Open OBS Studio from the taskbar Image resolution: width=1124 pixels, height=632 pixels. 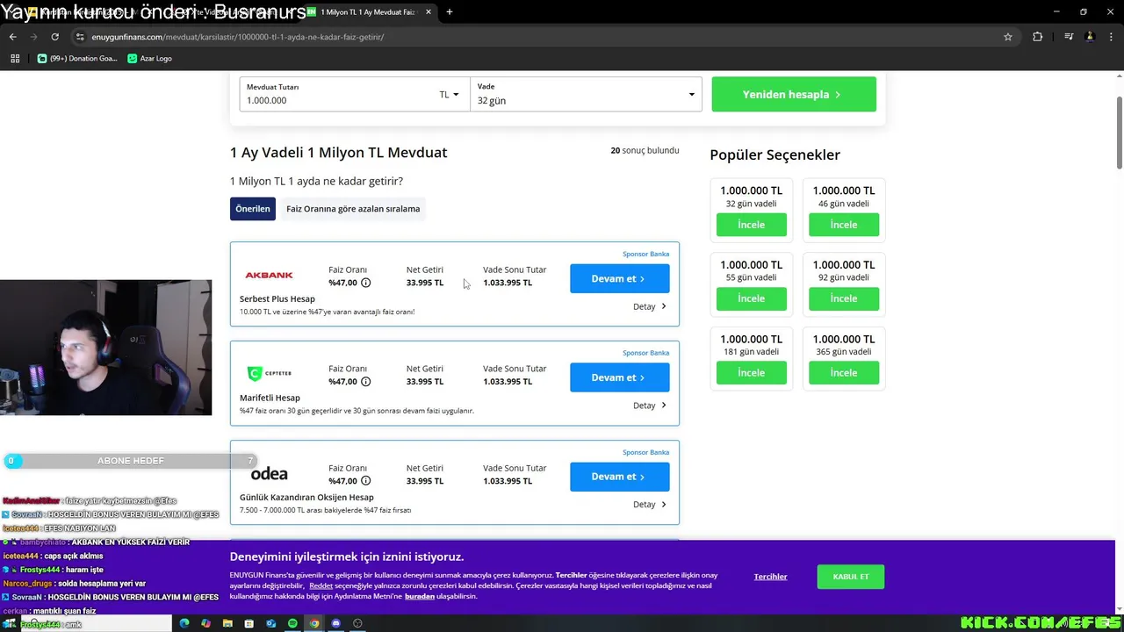(x=357, y=623)
